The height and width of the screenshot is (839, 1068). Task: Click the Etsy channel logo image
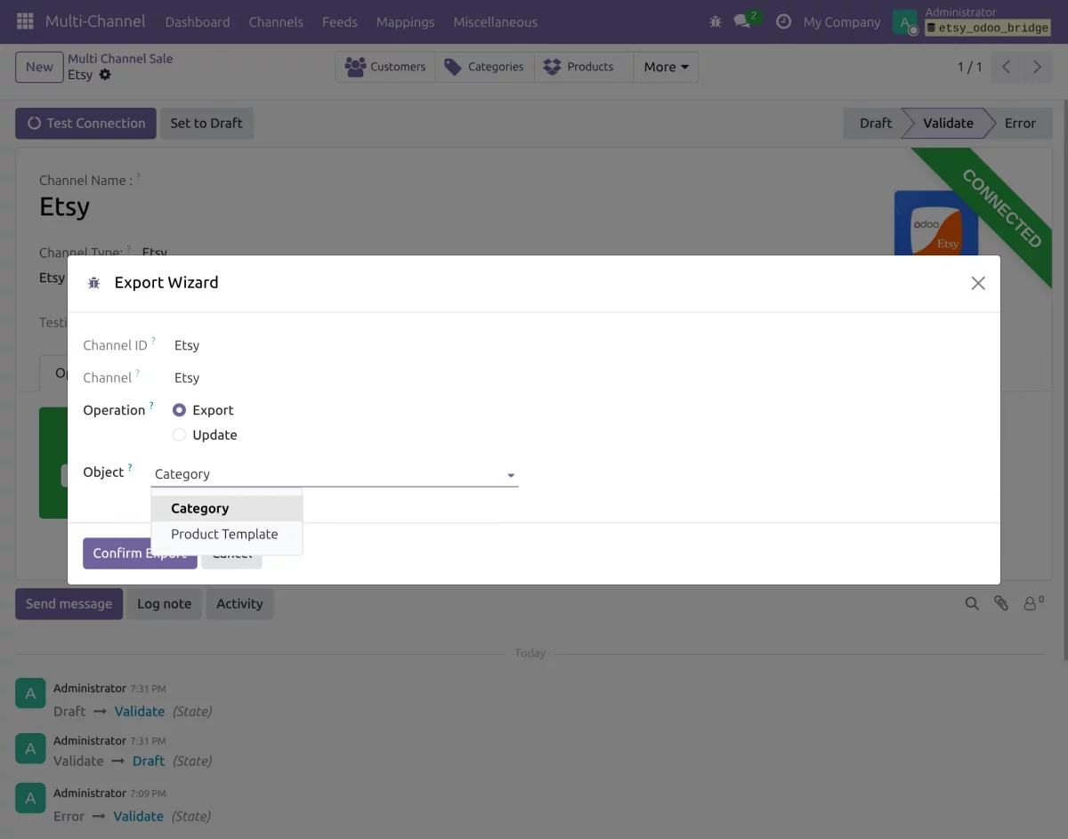pos(935,223)
